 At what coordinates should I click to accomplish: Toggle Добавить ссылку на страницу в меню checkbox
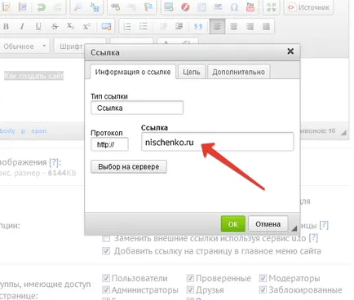106,250
